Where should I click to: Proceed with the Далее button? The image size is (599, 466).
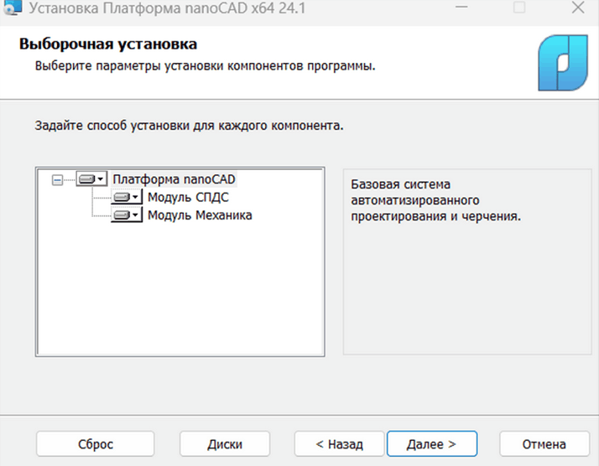point(431,443)
